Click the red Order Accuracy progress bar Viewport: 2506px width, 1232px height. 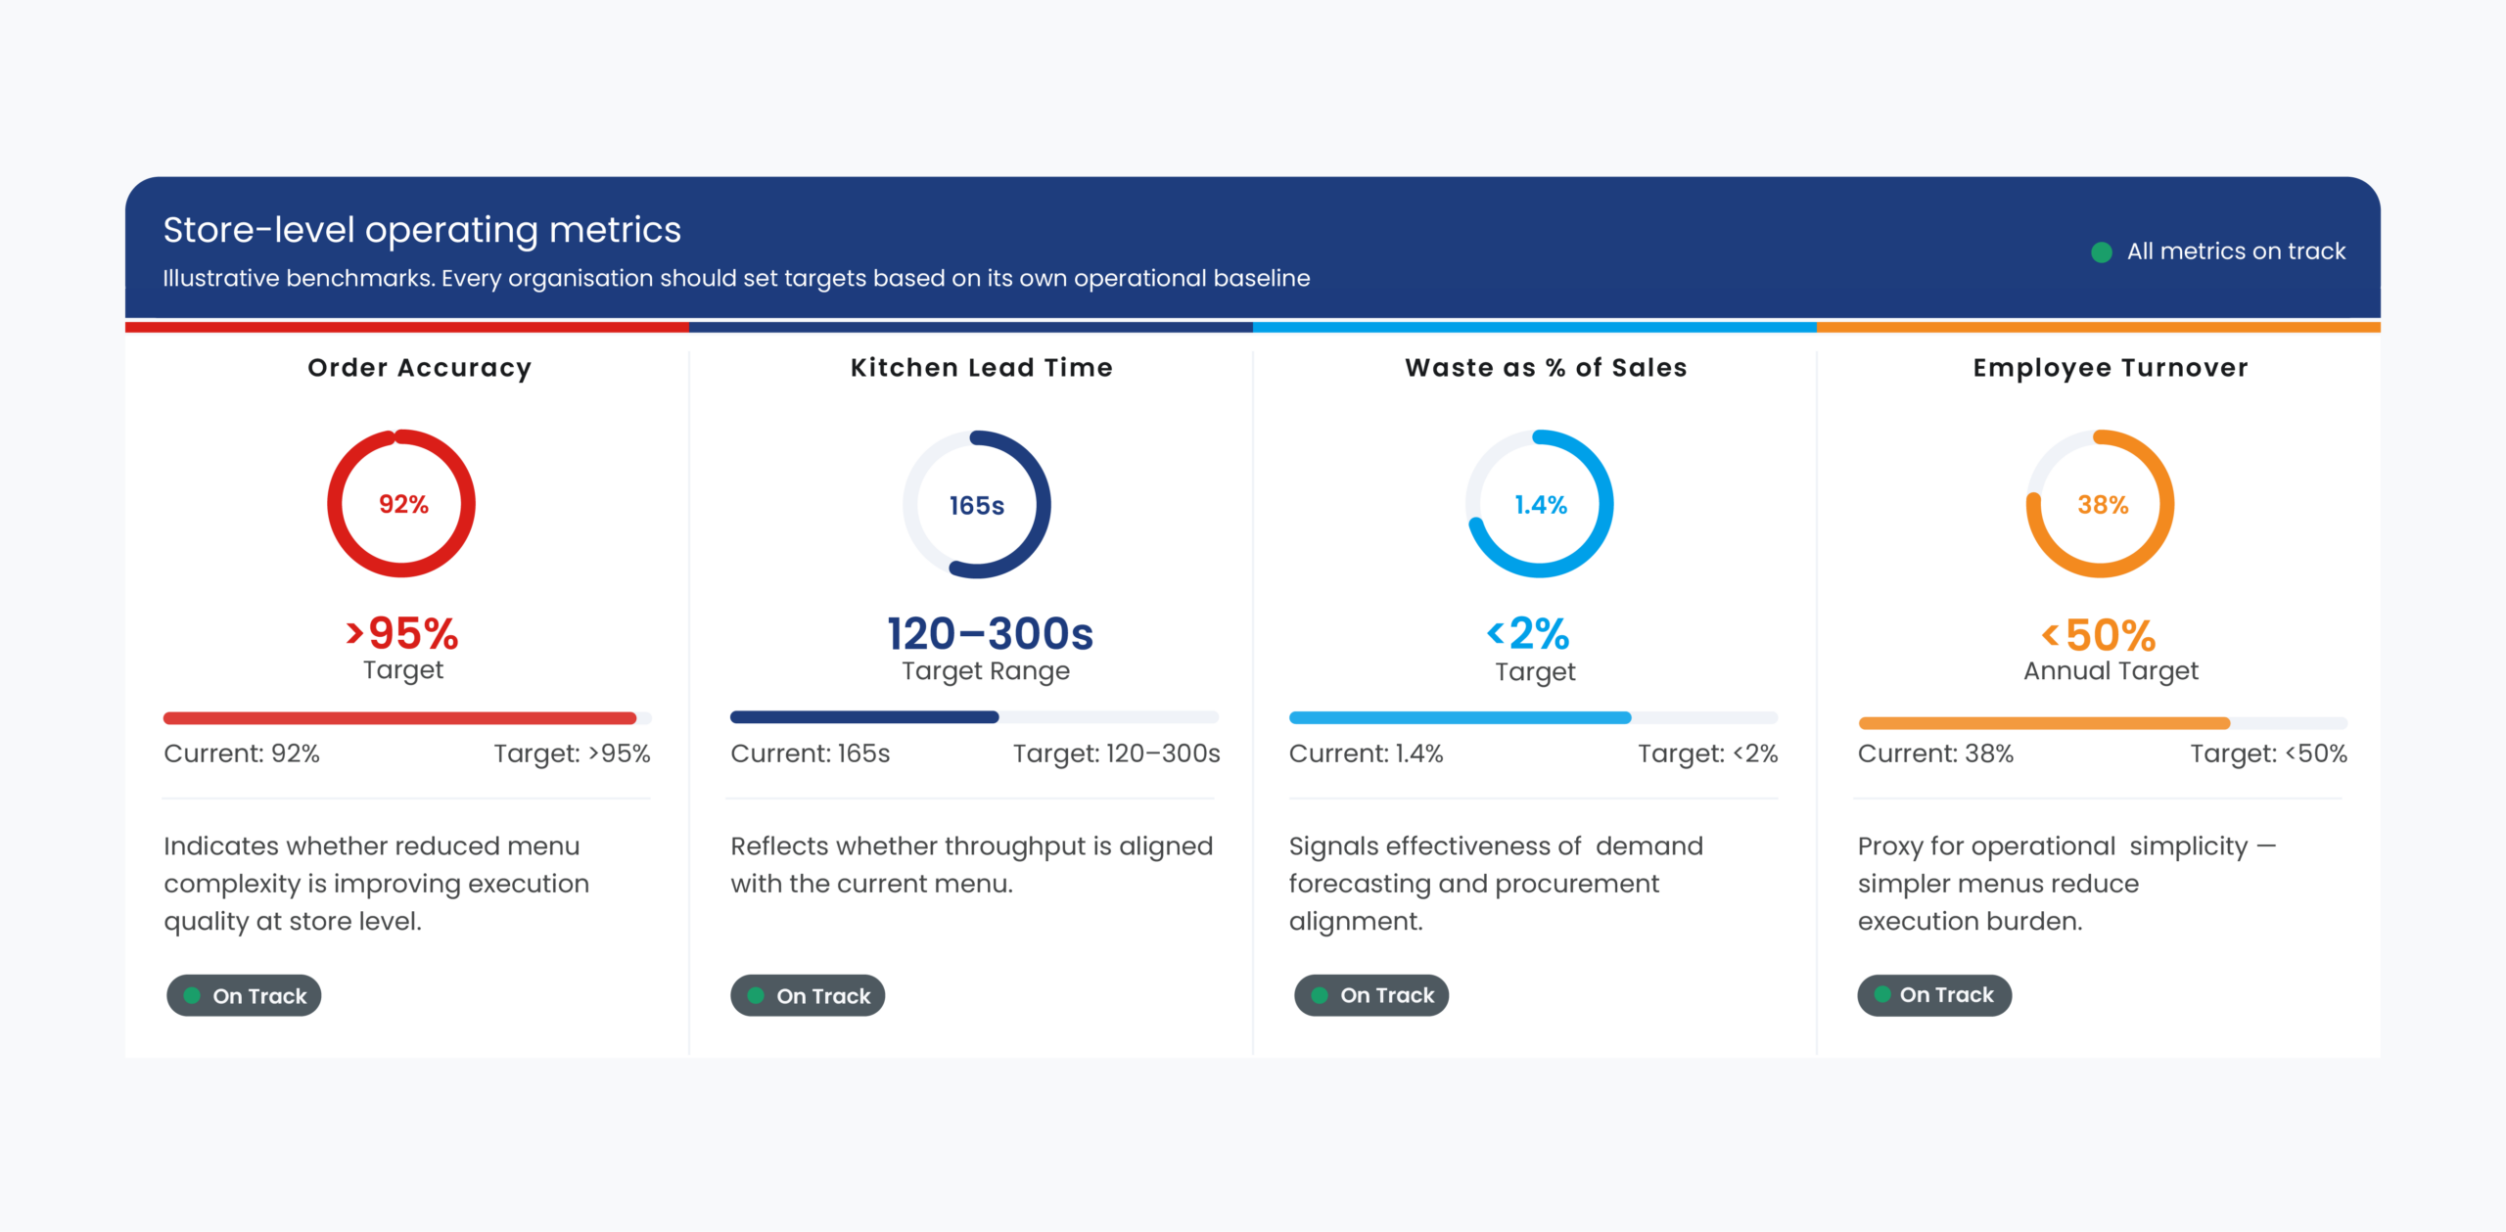pos(407,718)
